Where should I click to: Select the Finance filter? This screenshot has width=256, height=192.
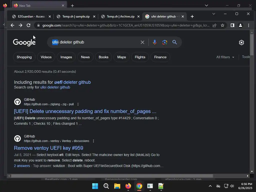[x=160, y=57]
